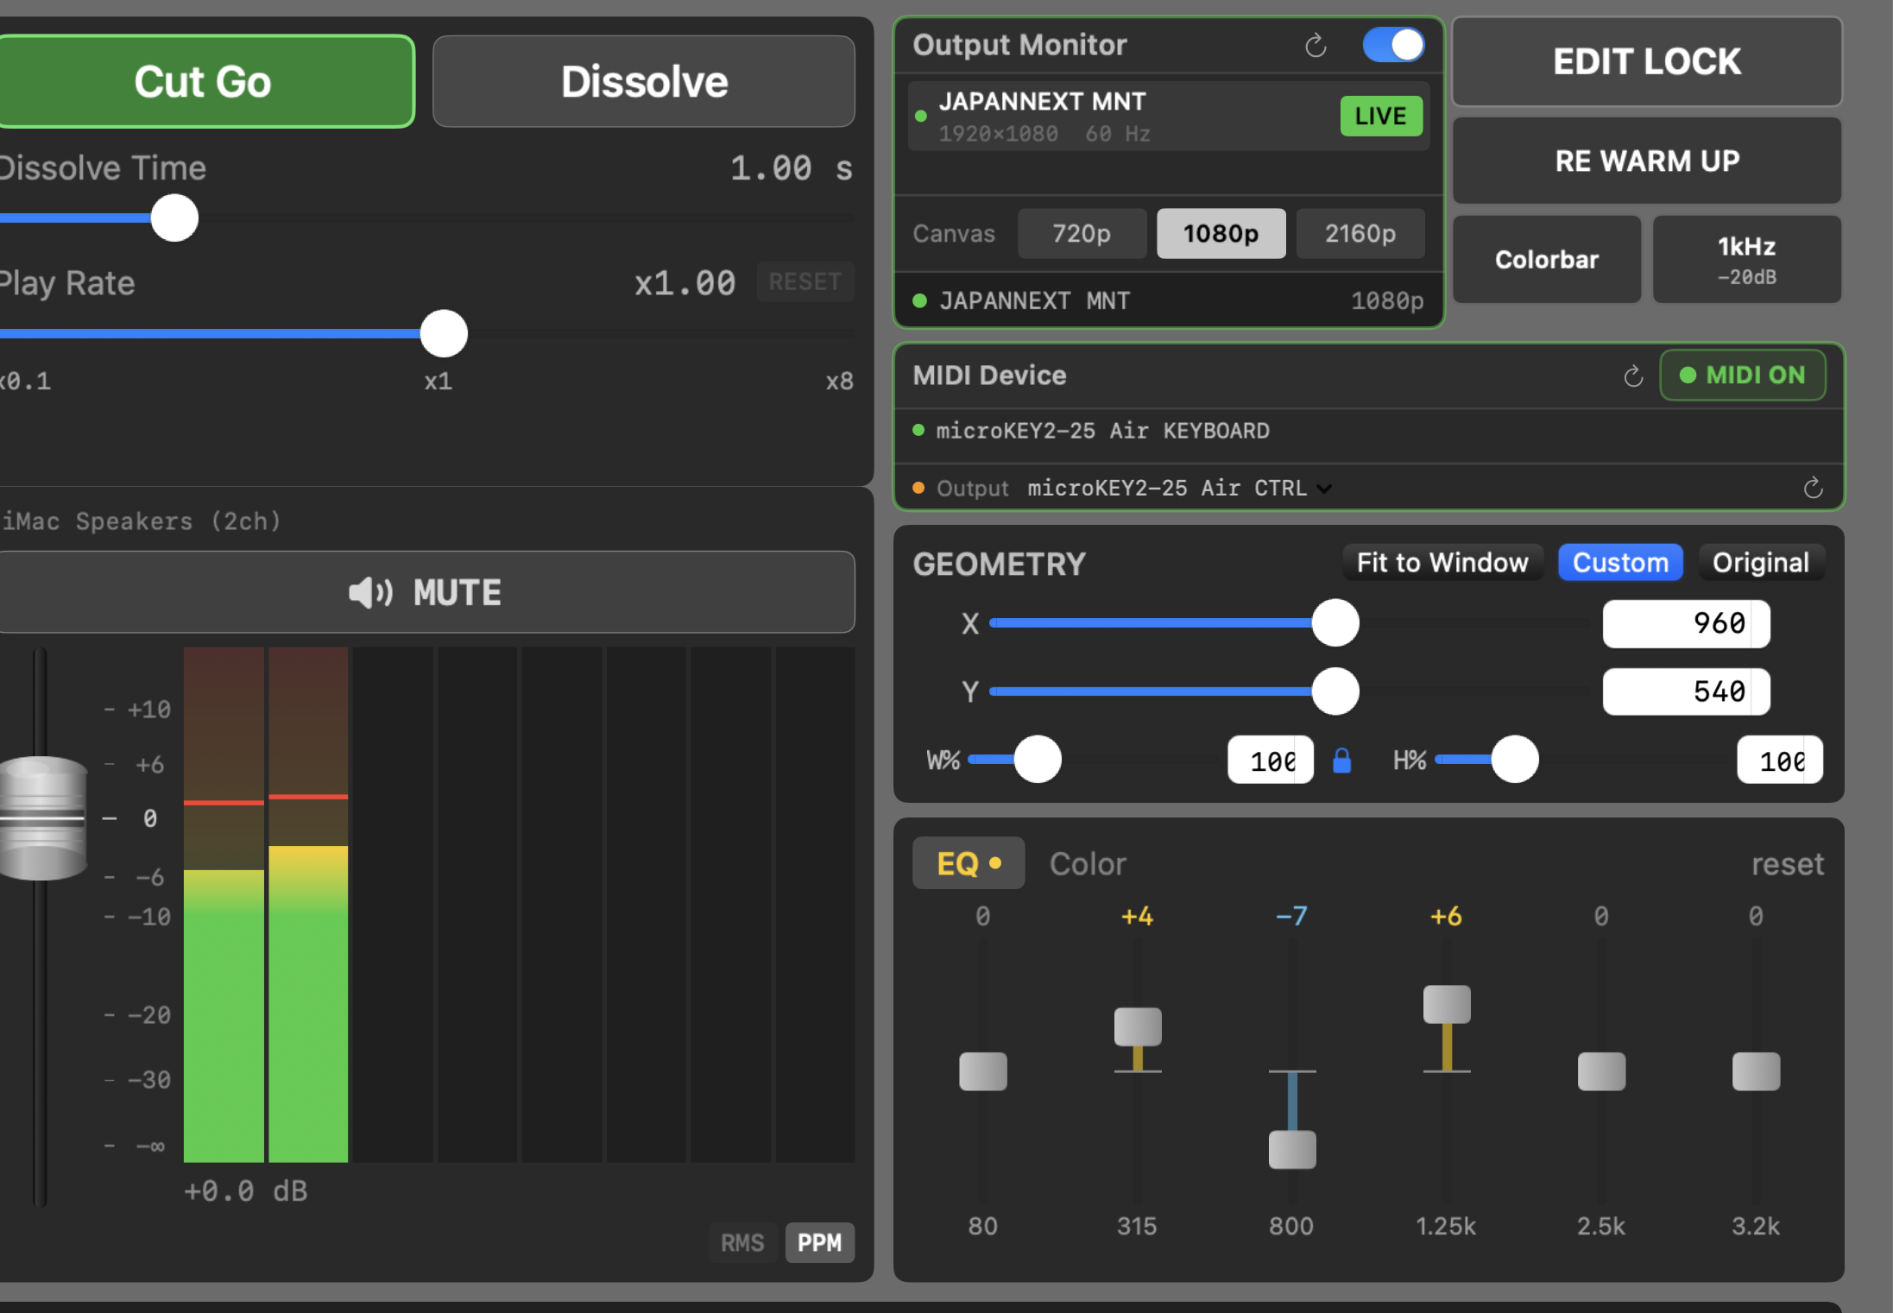This screenshot has height=1313, width=1893.
Task: Select the 720p canvas size
Action: pyautogui.click(x=1082, y=233)
